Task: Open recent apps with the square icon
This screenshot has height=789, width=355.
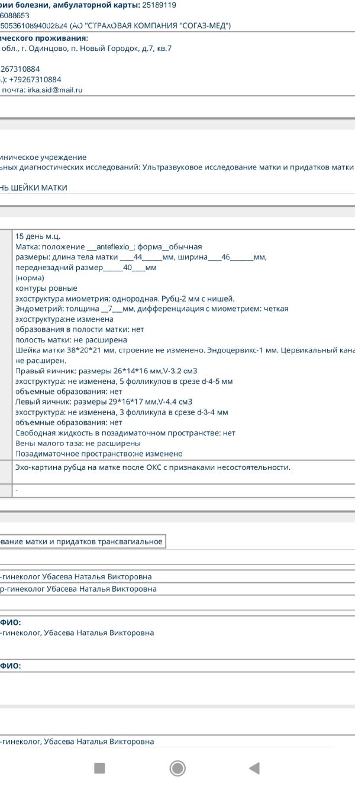Action: point(99,768)
